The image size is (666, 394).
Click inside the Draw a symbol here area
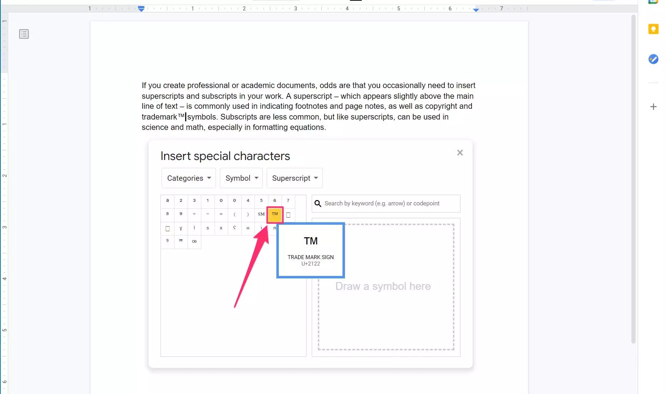tap(386, 287)
